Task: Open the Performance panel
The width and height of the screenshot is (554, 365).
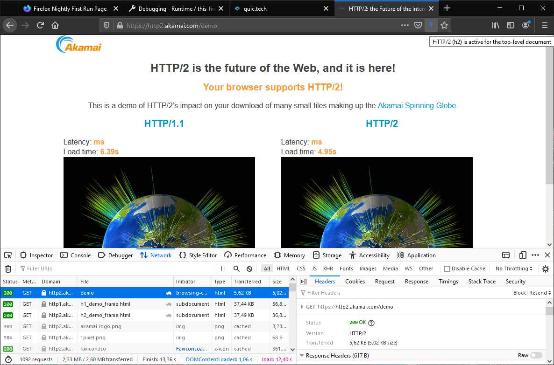Action: (x=245, y=255)
